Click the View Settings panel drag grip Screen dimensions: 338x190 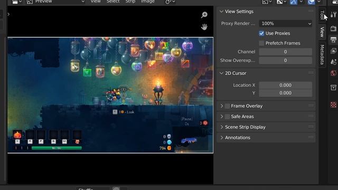[x=311, y=11]
